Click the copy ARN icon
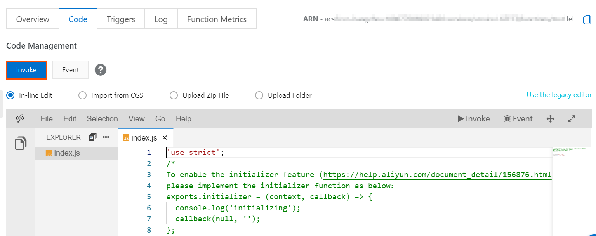 click(587, 20)
